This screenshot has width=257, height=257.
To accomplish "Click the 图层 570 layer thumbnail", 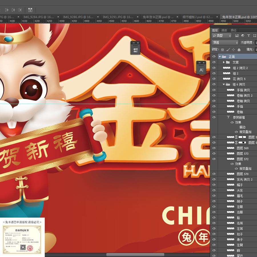I will (x=230, y=174).
